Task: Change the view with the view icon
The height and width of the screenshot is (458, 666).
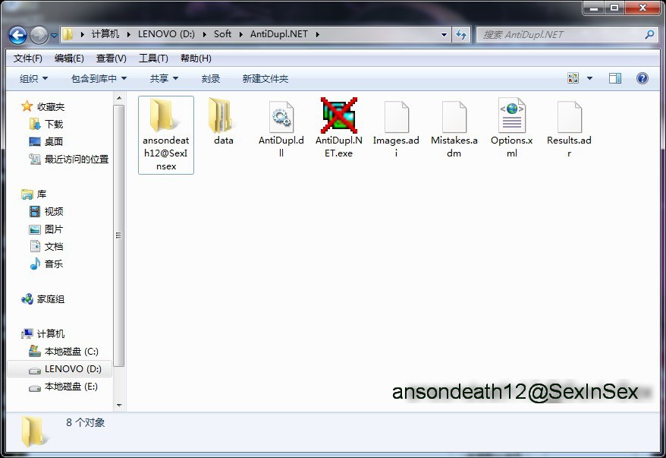Action: click(573, 77)
